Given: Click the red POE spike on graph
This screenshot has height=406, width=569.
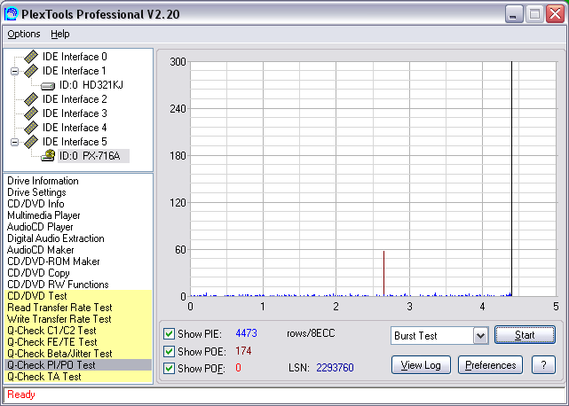Looking at the screenshot, I should [384, 273].
